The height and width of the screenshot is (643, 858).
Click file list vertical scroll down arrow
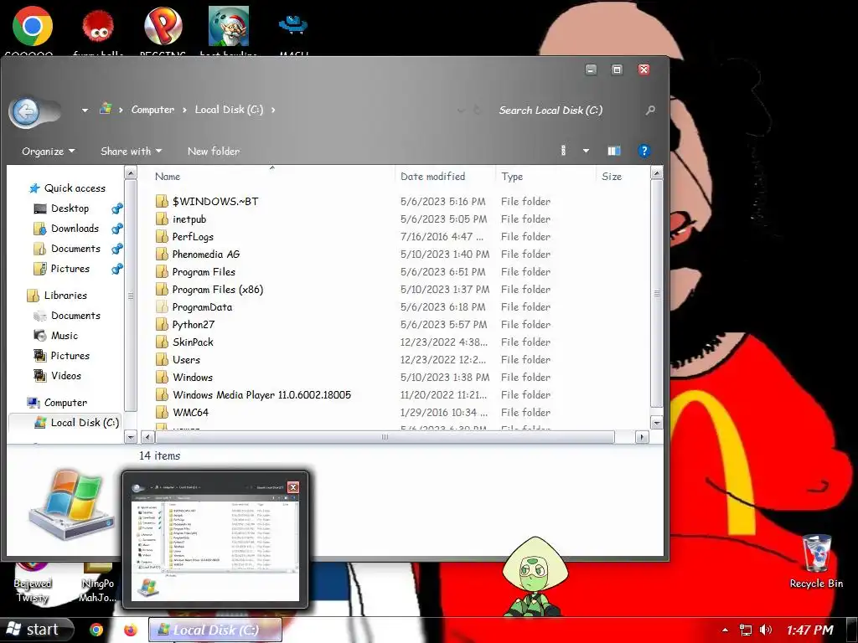tap(657, 423)
